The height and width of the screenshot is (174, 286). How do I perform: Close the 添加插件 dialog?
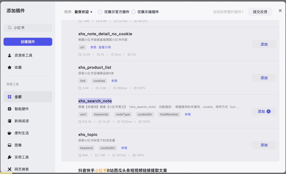[x=280, y=11]
